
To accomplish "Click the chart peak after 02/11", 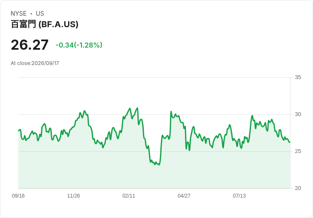I will pos(137,108).
